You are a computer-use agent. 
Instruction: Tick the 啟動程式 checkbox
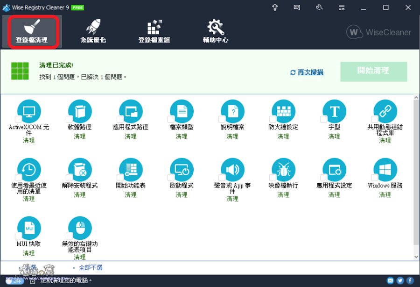[171, 178]
